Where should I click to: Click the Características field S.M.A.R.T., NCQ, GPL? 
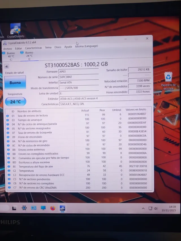click(x=105, y=104)
